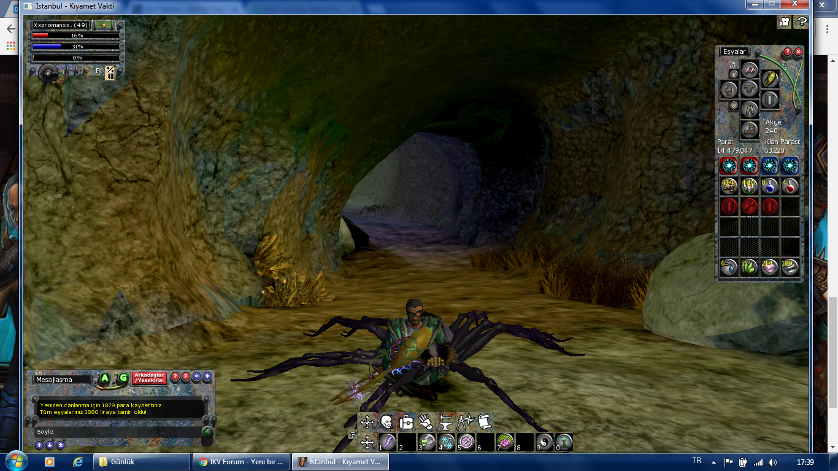Click the camera icon at top right

tap(784, 21)
